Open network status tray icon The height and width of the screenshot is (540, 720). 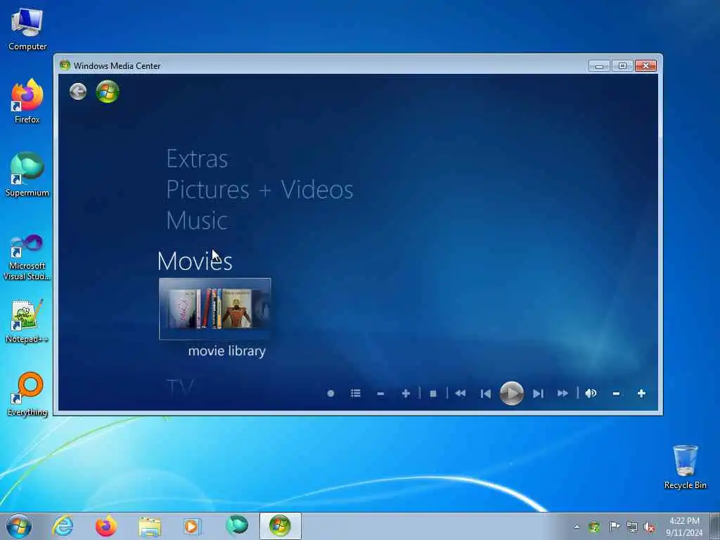(x=632, y=527)
